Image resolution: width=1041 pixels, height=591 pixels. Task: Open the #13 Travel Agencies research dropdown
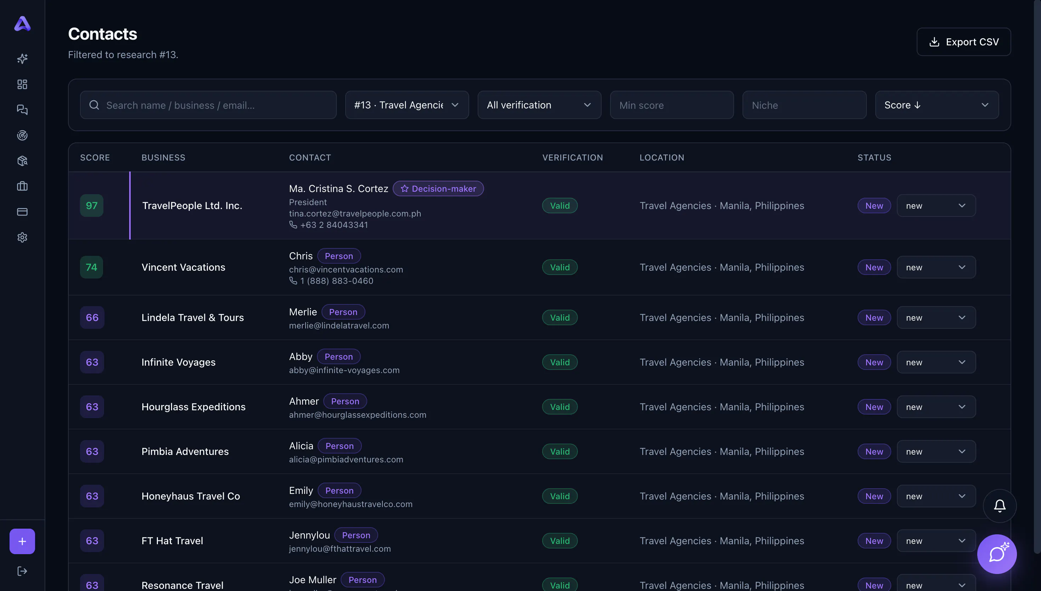tap(407, 105)
